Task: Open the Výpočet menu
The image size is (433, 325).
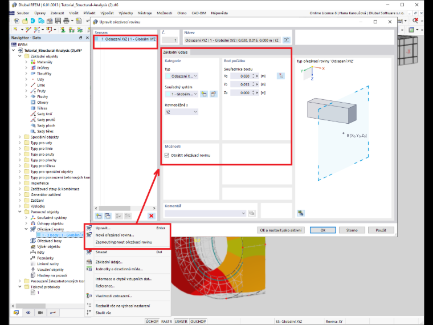Action: click(x=107, y=13)
